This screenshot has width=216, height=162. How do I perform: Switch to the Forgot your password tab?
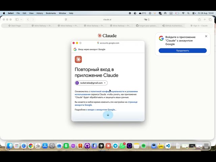(x=146, y=26)
